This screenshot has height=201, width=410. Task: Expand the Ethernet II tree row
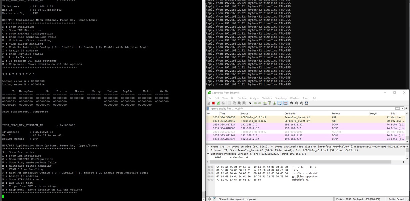click(208, 150)
